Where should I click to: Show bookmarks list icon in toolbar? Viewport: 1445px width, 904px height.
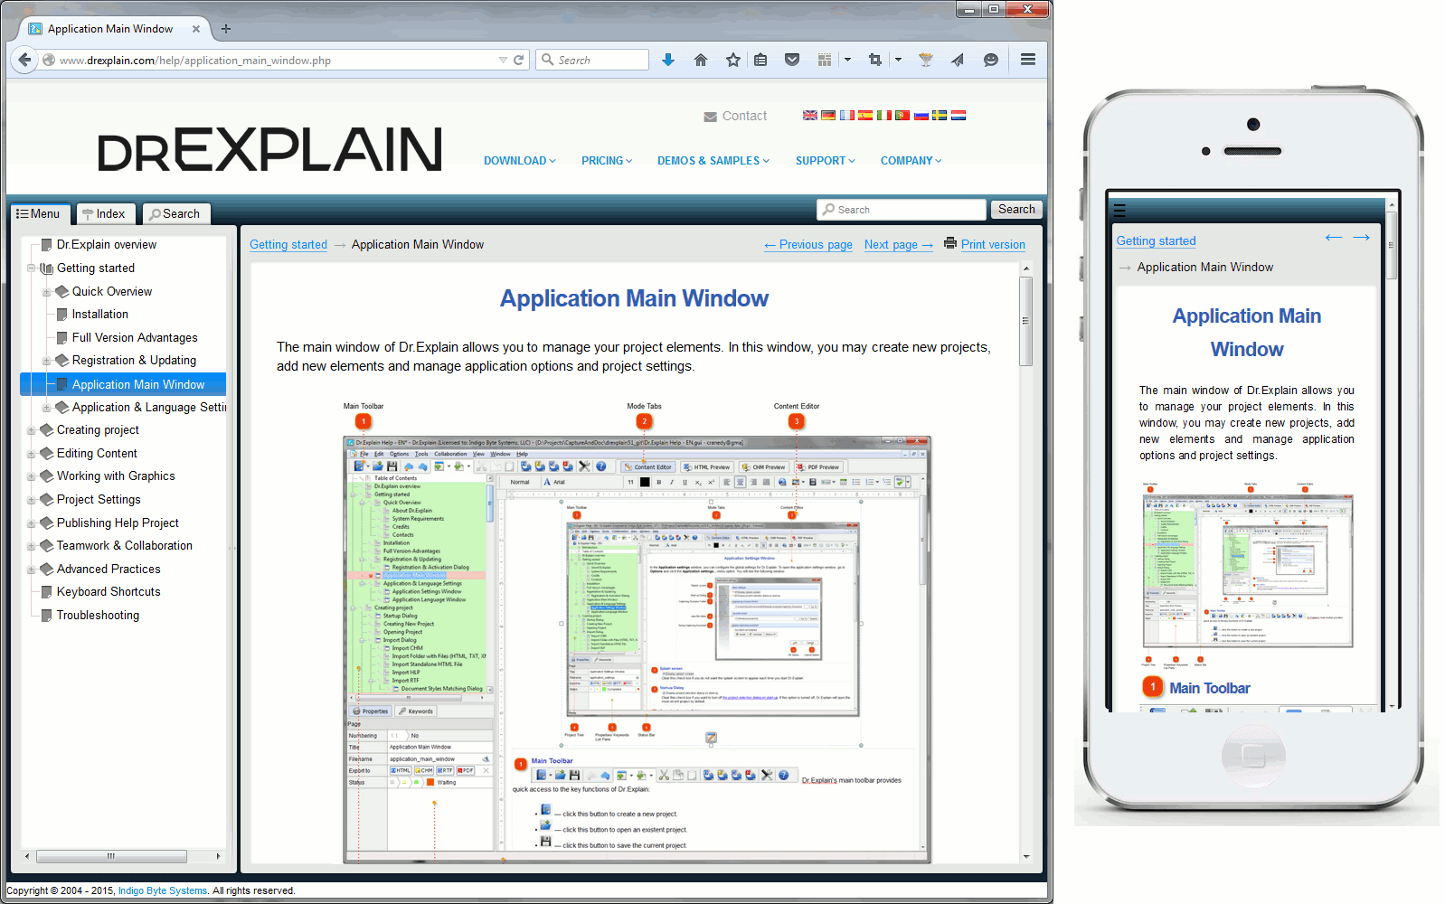click(x=760, y=60)
